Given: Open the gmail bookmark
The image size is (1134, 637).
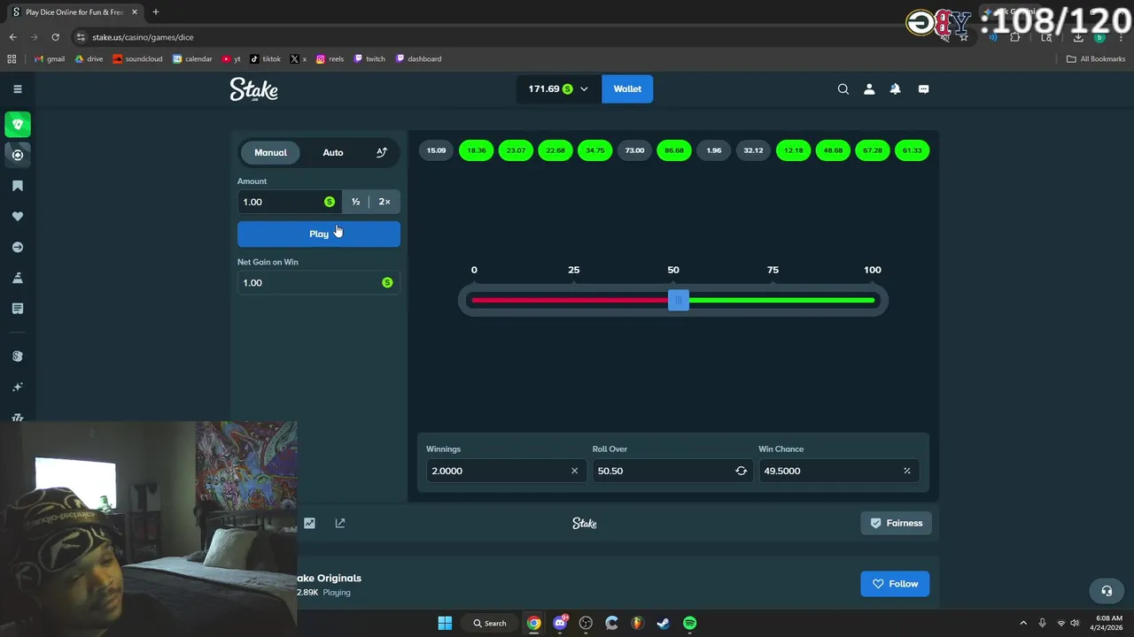Looking at the screenshot, I should [50, 59].
